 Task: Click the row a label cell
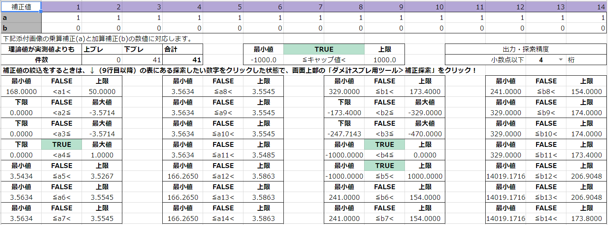click(21, 18)
